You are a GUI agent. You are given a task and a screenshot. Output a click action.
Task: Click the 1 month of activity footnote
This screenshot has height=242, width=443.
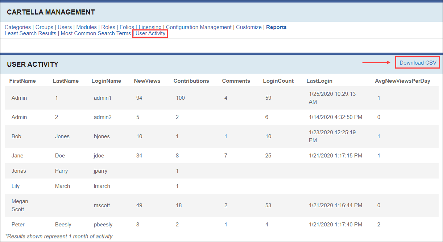click(59, 236)
